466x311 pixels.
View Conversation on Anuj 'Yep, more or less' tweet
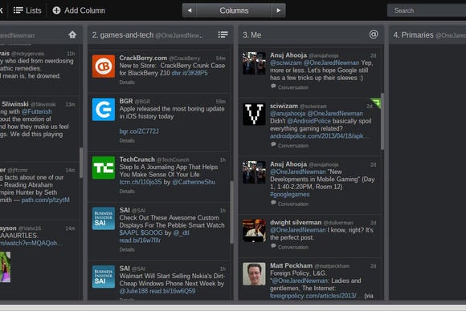[x=292, y=87]
